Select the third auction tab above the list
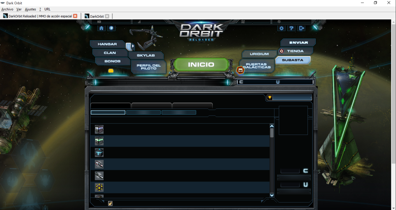Image resolution: width=396 pixels, height=210 pixels. 192,106
